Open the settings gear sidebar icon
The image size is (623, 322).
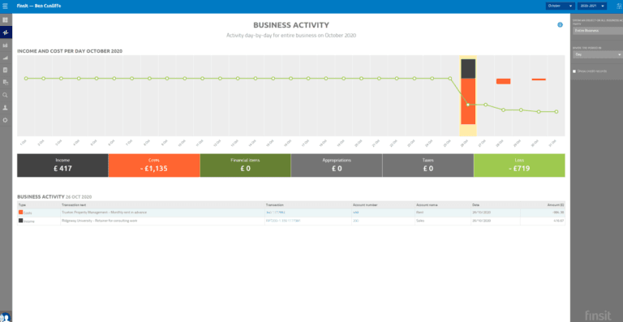point(5,120)
